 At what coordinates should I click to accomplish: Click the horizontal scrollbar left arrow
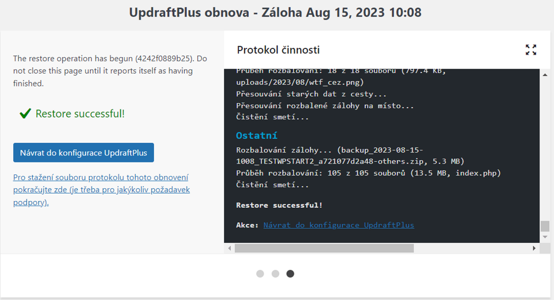pos(230,248)
